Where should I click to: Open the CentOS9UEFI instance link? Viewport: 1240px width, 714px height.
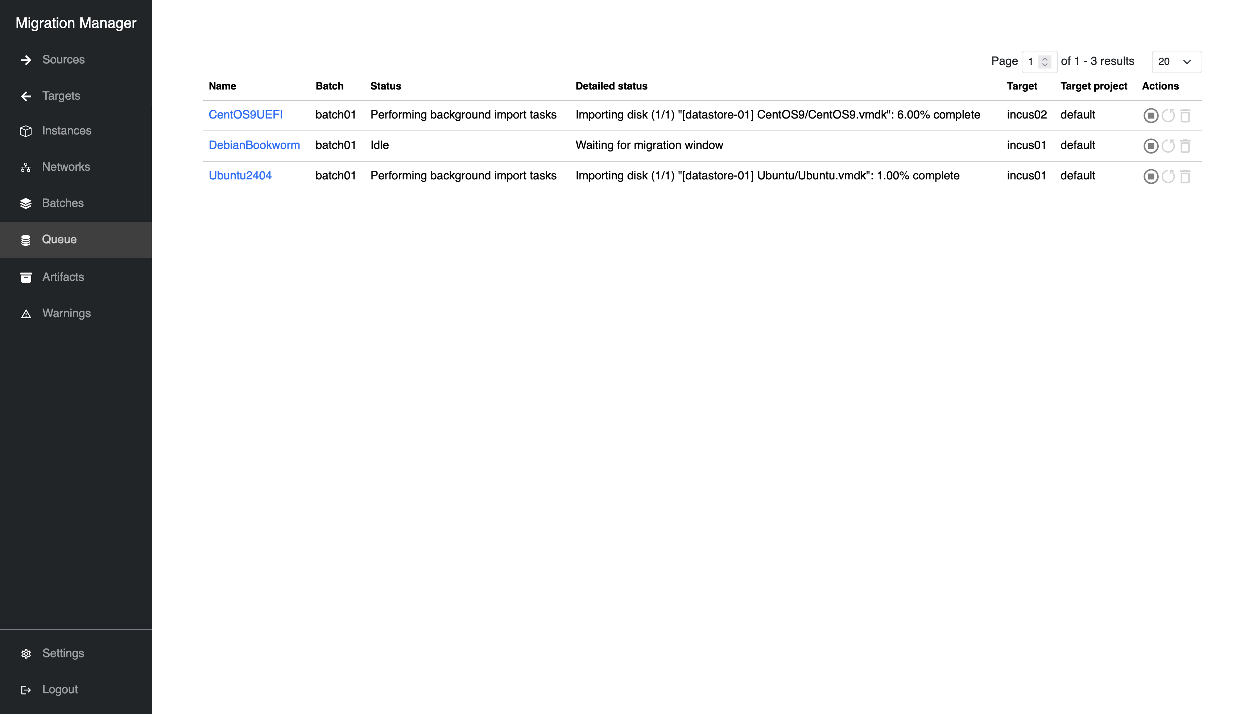point(245,115)
